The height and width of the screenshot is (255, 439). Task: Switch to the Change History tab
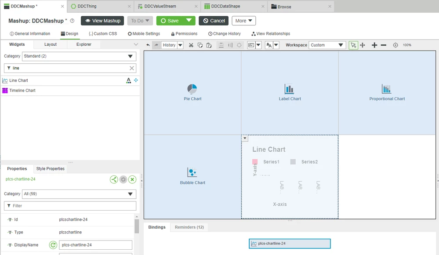(225, 33)
